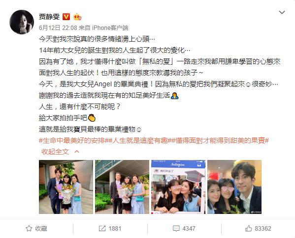Image resolution: width=295 pixels, height=238 pixels.
Task: Open third photo with graduation cap frame
Action: pos(178,187)
